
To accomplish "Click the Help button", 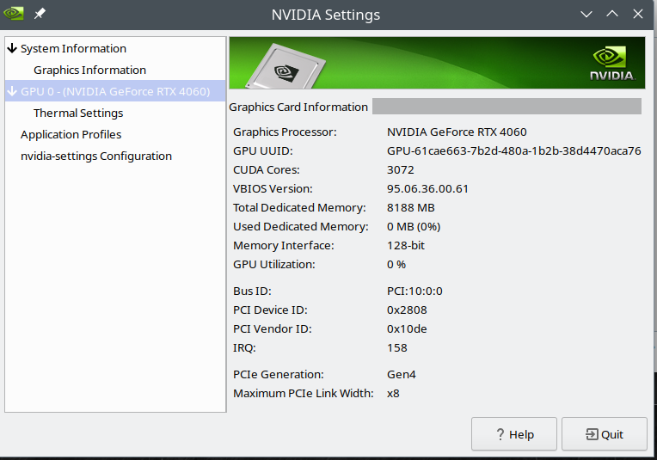I will tap(514, 434).
